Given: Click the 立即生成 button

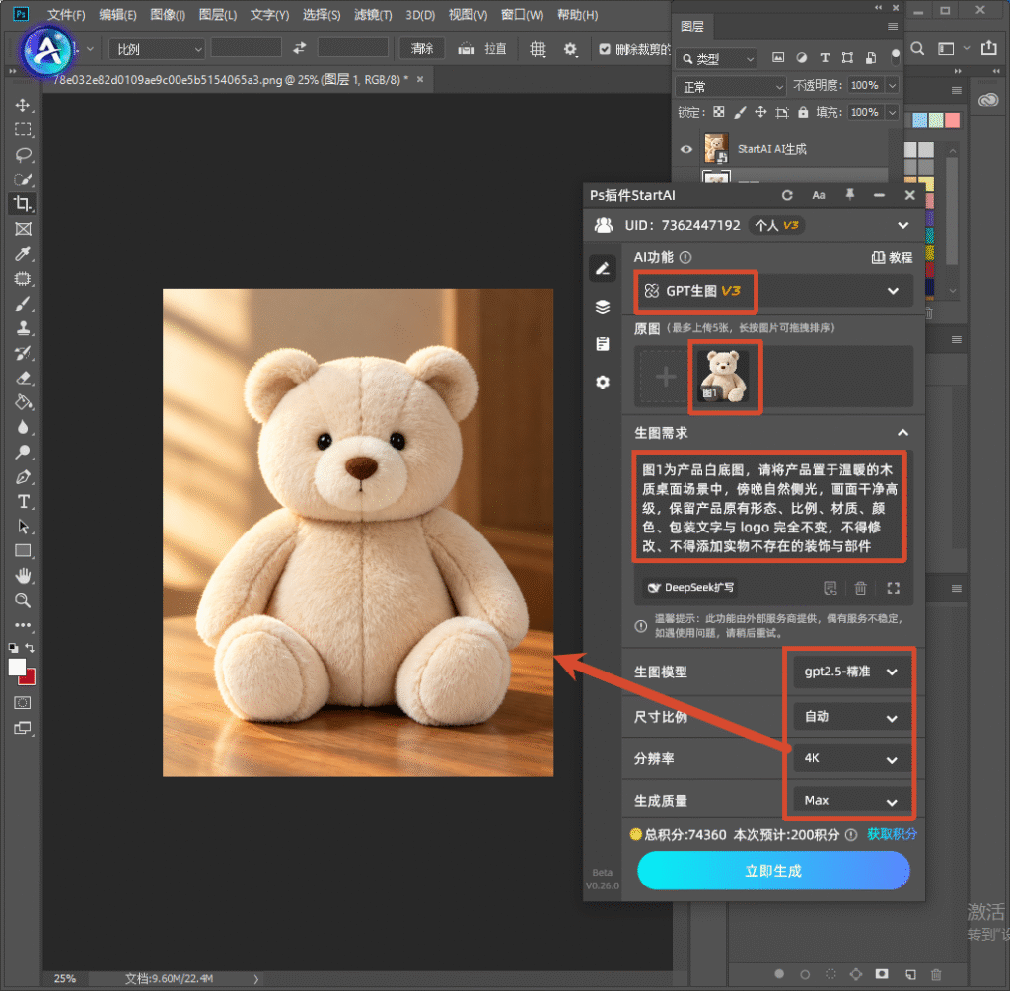Looking at the screenshot, I should (773, 871).
